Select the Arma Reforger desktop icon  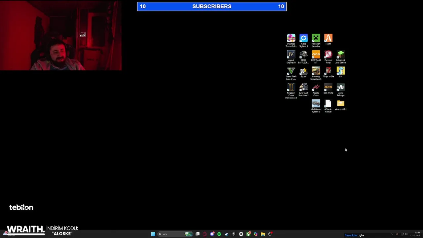click(x=341, y=90)
